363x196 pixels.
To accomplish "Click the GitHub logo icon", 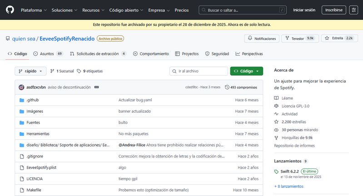I will pos(10,10).
